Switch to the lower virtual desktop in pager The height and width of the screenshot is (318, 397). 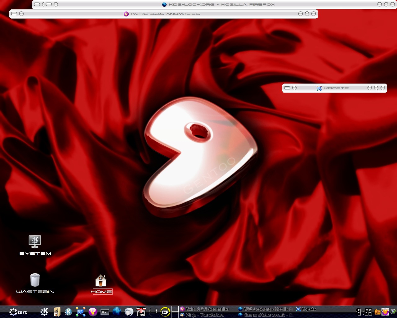[175, 315]
